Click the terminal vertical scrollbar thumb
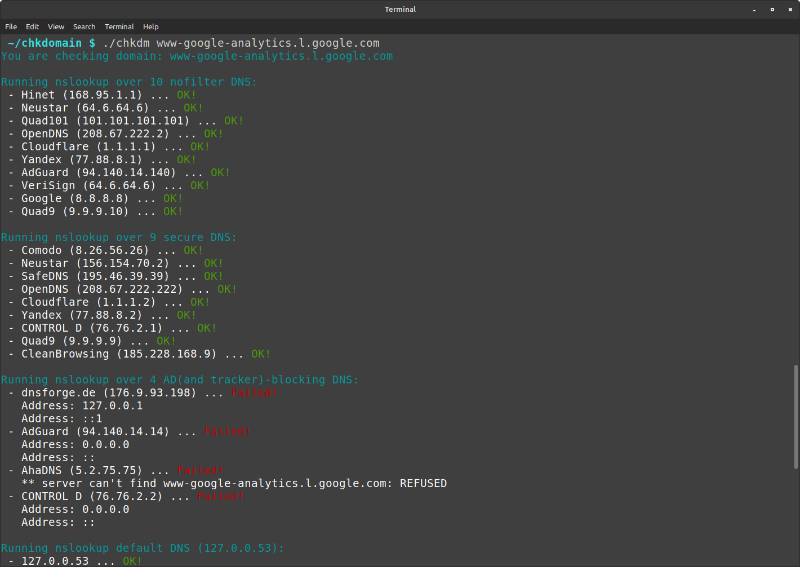This screenshot has width=800, height=567. pyautogui.click(x=795, y=417)
